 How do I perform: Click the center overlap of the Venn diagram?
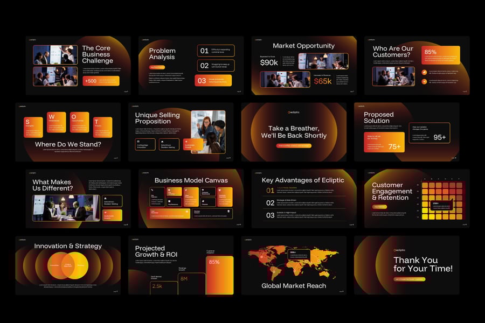pyautogui.click(x=68, y=265)
